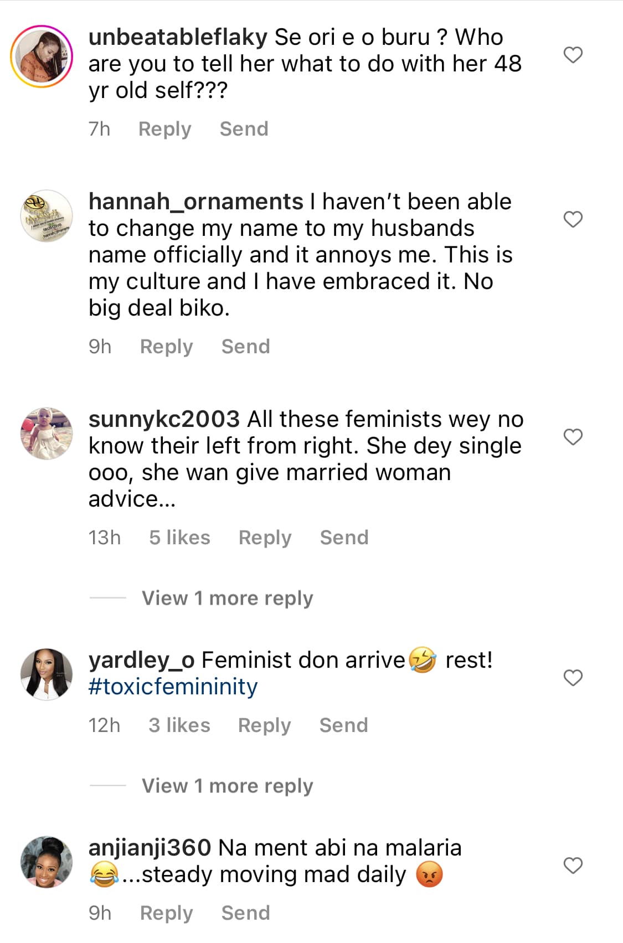Tap heart on hannah_ornaments' comment
This screenshot has width=623, height=943.
[573, 219]
